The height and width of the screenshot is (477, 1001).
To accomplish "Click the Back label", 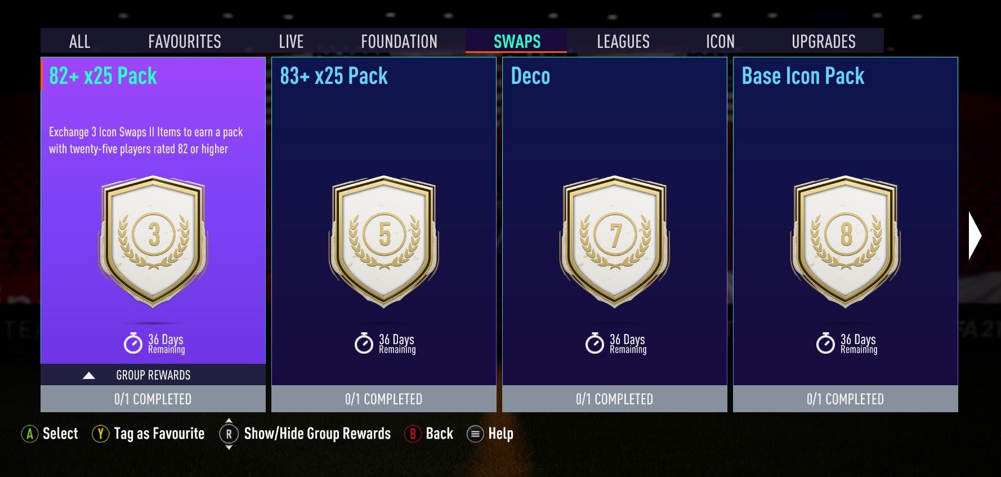I will click(440, 434).
